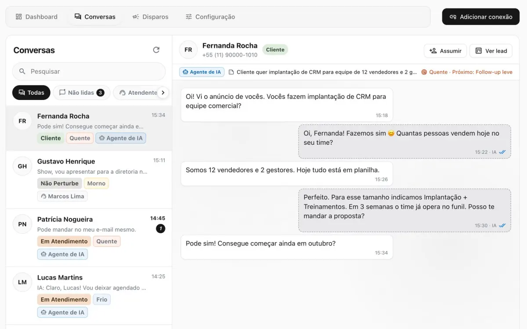Click the CRM implantation summary text
Image resolution: width=527 pixels, height=329 pixels.
[x=327, y=72]
